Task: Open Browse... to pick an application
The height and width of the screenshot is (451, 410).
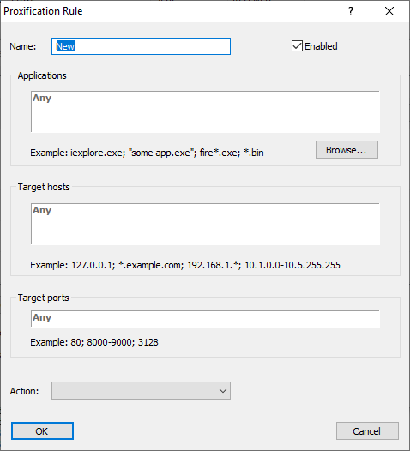Action: point(347,150)
